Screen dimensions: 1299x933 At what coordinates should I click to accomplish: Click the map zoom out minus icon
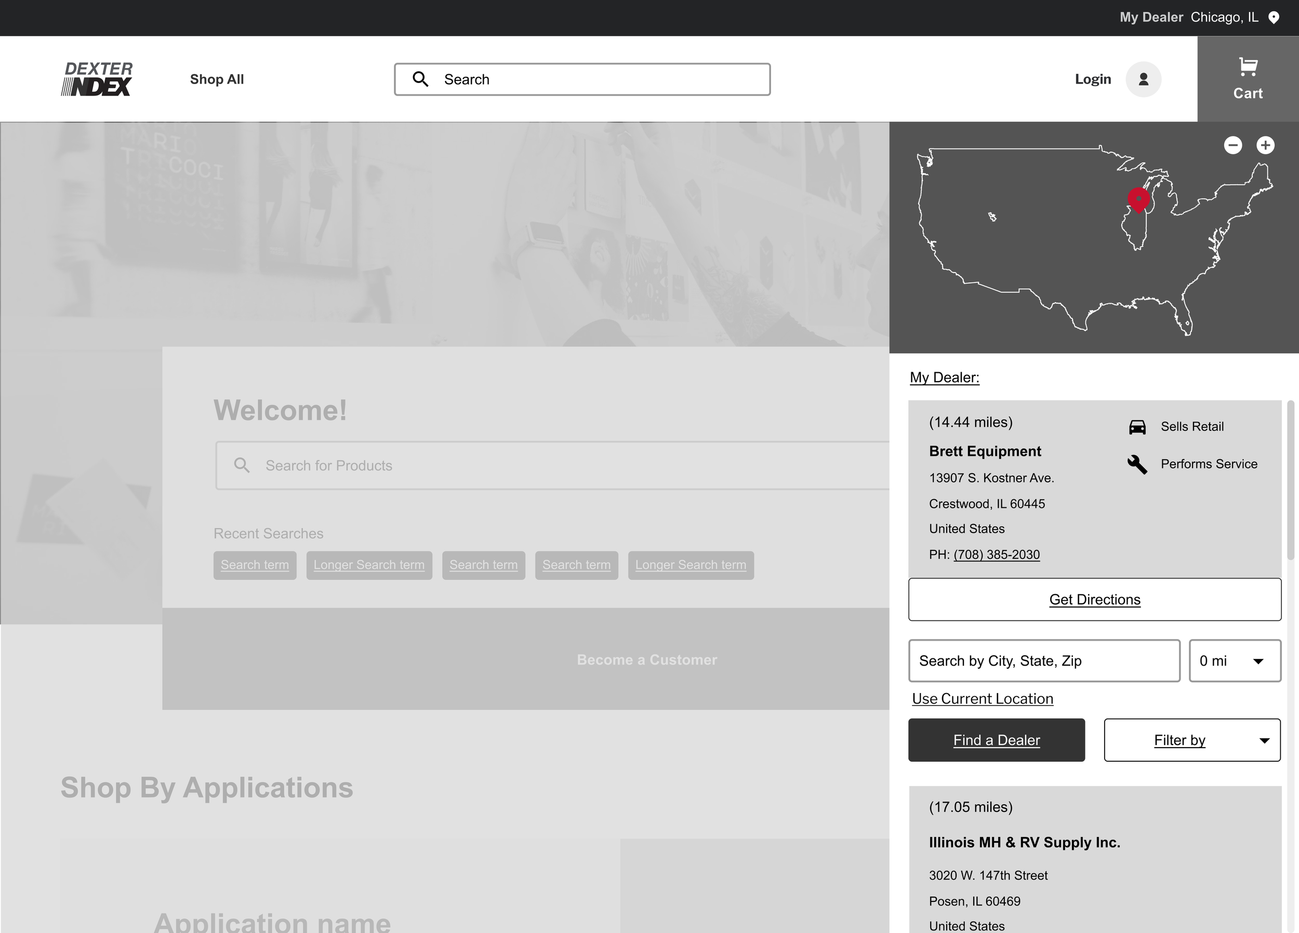click(x=1232, y=145)
